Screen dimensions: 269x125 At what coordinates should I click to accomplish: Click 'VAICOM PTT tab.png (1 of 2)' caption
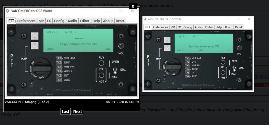pyautogui.click(x=27, y=102)
